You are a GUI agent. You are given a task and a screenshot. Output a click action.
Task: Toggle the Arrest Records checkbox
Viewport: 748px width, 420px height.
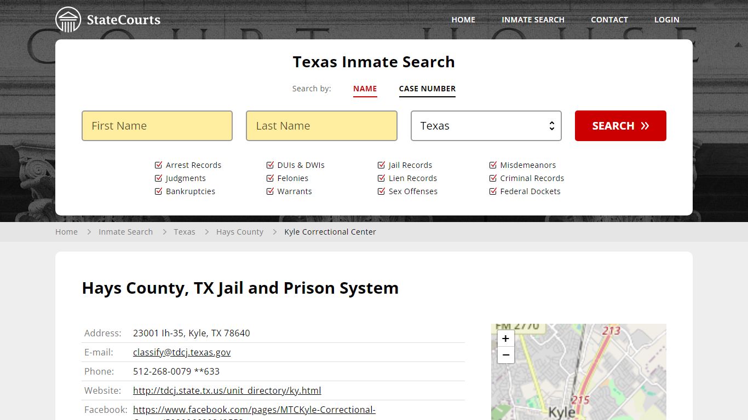159,165
